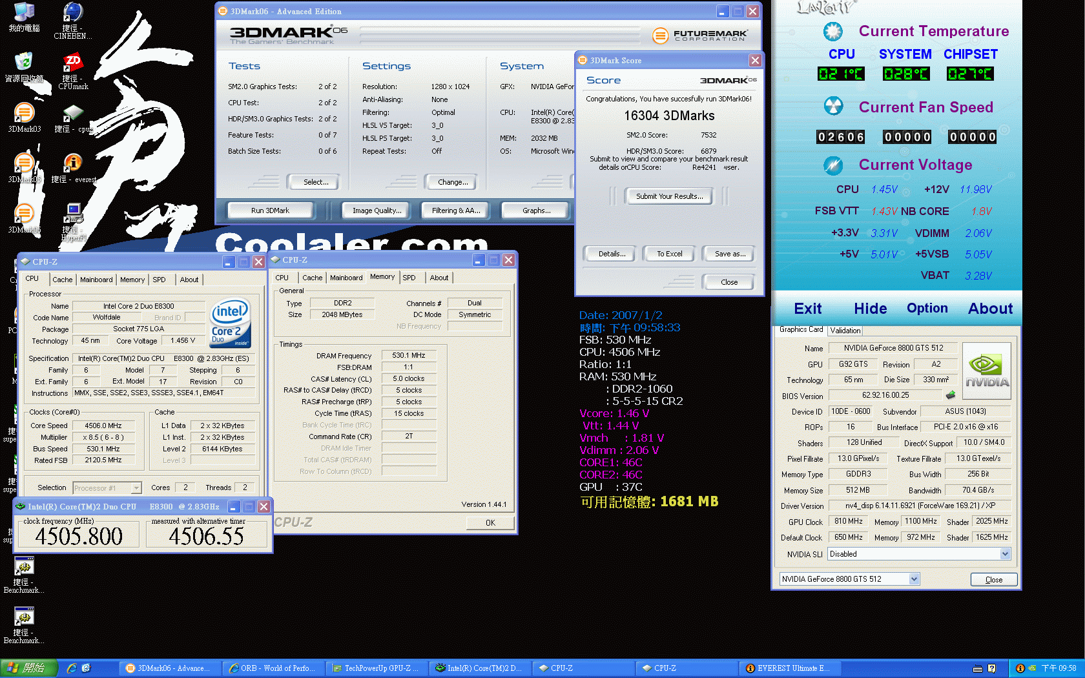Click OK button in CPU-Z Memory window
1085x678 pixels.
click(490, 523)
